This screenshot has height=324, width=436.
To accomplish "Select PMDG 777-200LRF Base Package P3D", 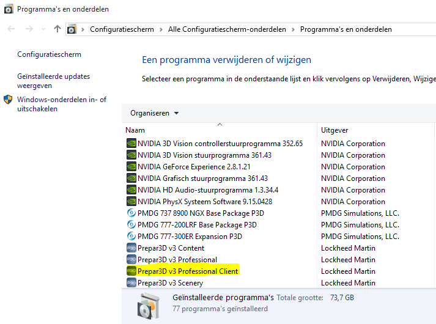I will [197, 225].
